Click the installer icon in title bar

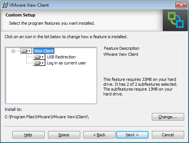click(5, 5)
